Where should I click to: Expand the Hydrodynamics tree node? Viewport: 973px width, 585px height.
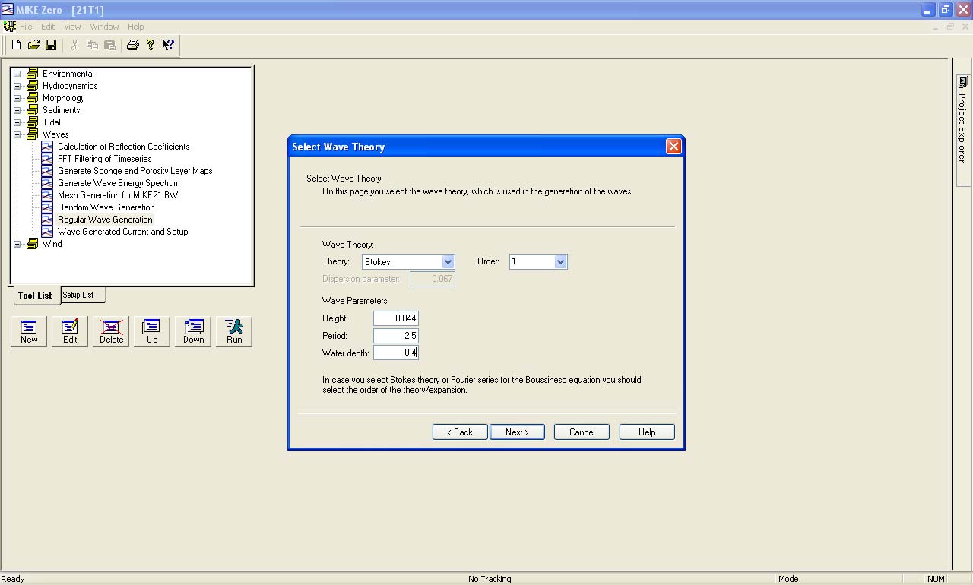pos(17,86)
